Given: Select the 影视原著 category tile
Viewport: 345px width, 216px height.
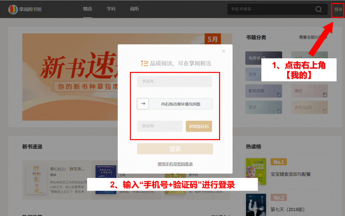Looking at the screenshot, I should coord(263,91).
